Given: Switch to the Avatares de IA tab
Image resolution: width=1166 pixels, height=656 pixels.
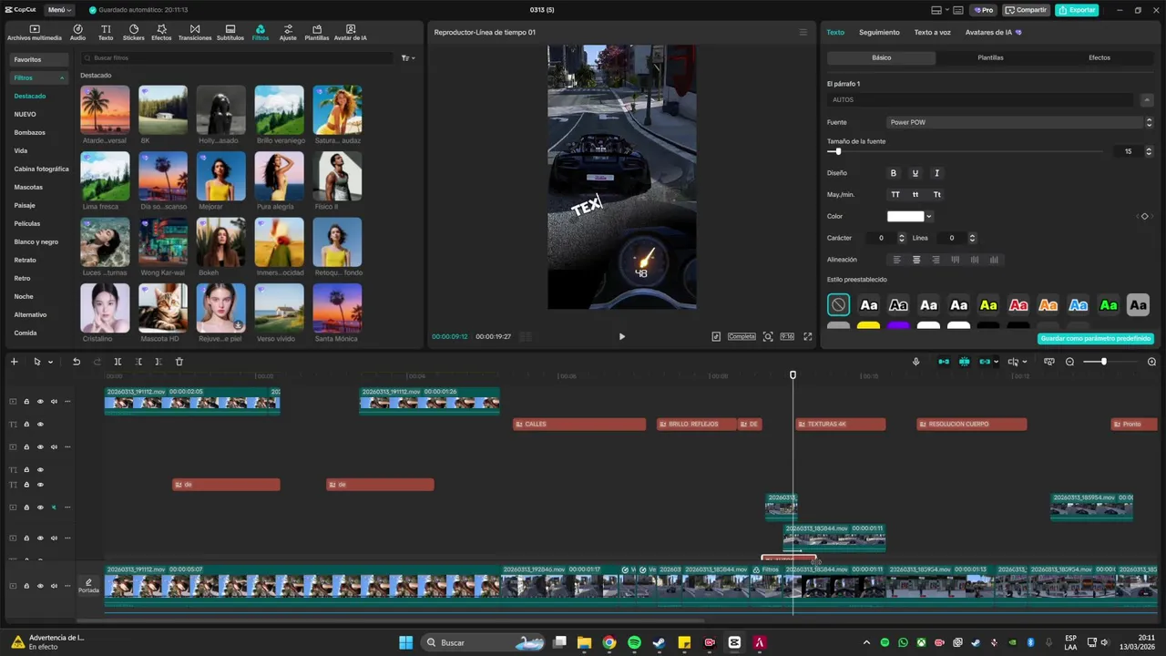Looking at the screenshot, I should (993, 33).
